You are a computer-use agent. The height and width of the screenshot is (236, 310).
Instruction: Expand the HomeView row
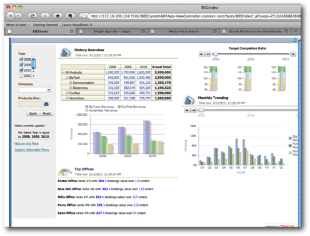(x=67, y=98)
